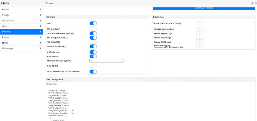The width and height of the screenshot is (257, 121).
Task: Click the Settings row chevron
Action: tap(40, 32)
